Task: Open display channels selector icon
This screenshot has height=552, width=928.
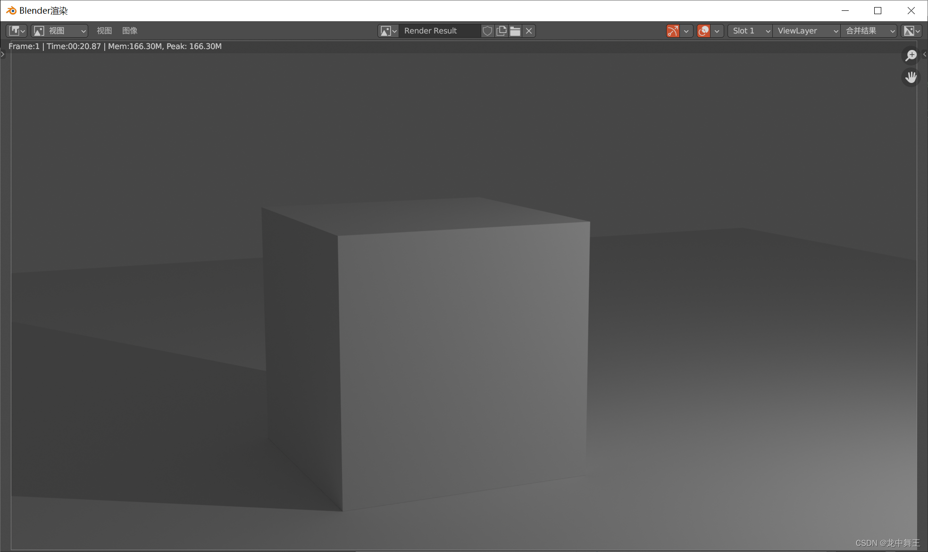Action: (911, 31)
